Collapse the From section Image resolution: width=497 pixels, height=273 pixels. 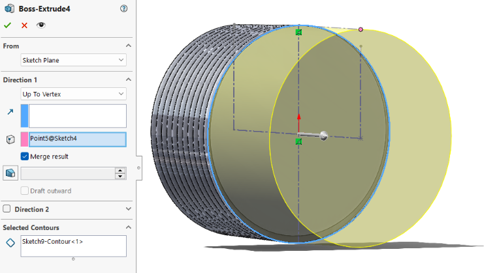click(128, 46)
